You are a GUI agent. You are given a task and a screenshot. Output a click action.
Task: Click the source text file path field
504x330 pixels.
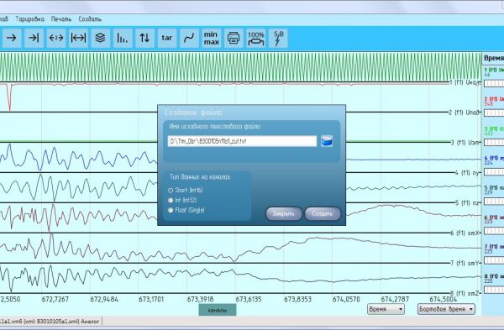pyautogui.click(x=242, y=141)
